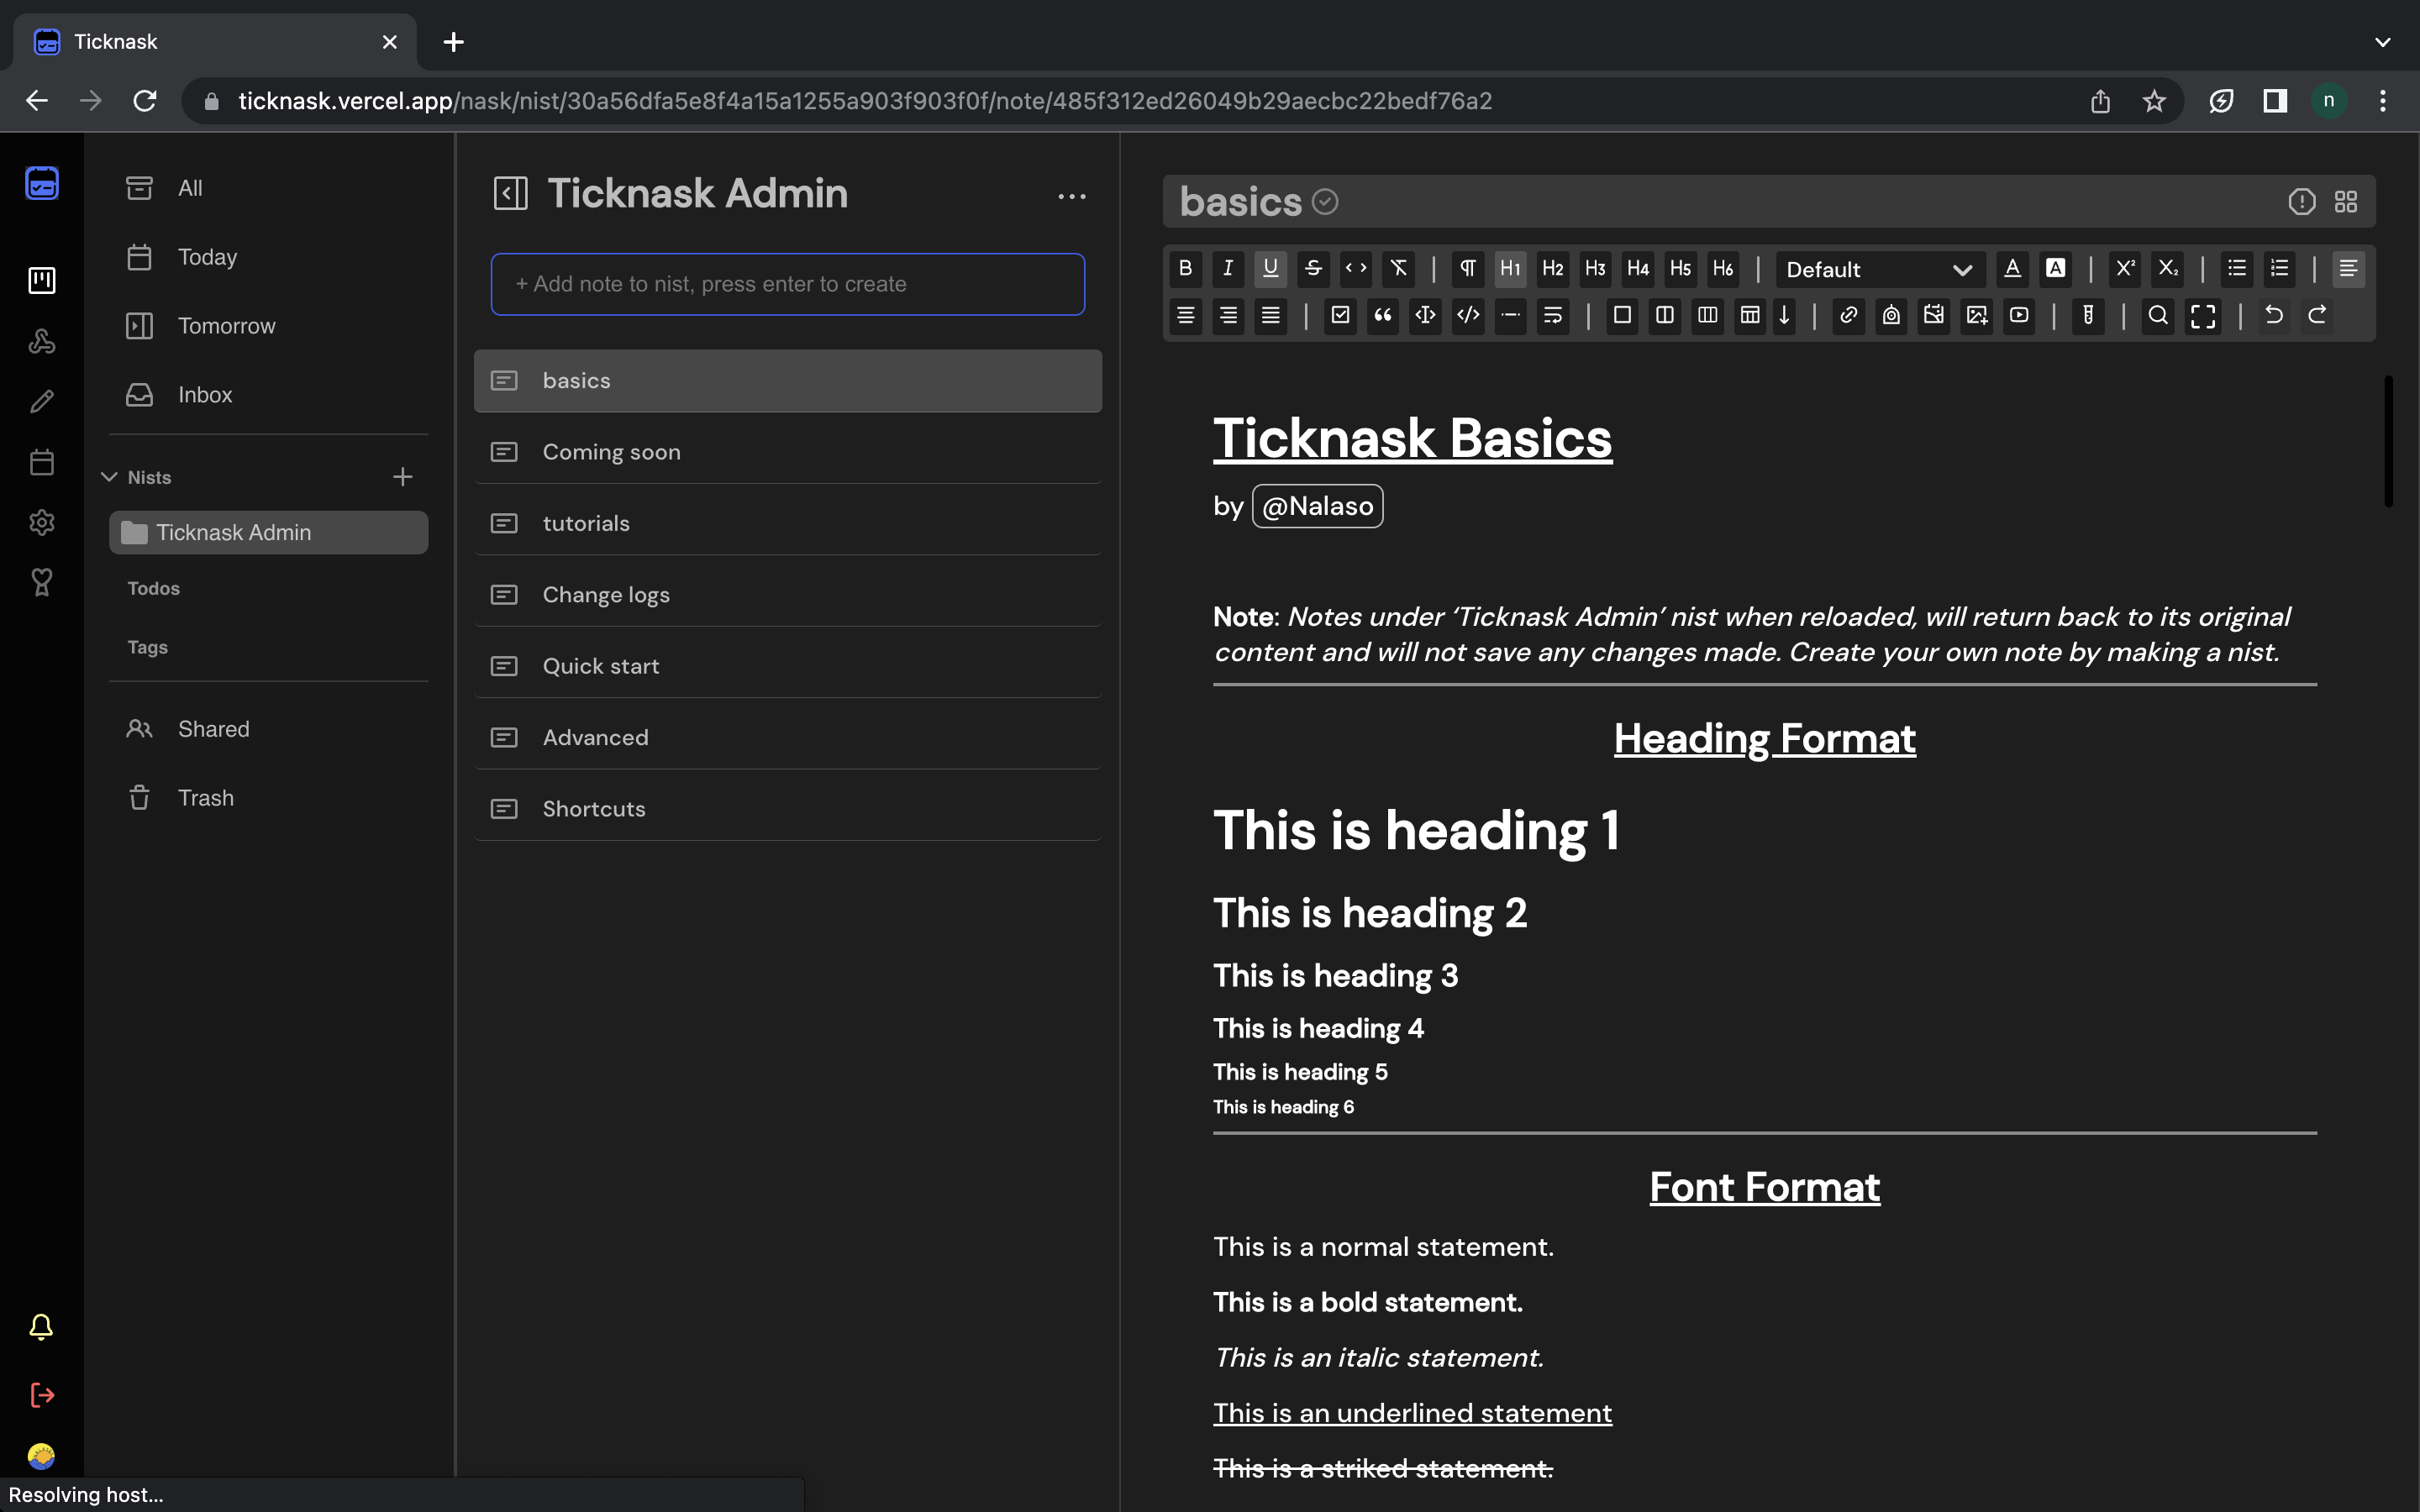Screen dimensions: 2420x1512
Task: Insert a task checklist item
Action: click(x=1340, y=316)
